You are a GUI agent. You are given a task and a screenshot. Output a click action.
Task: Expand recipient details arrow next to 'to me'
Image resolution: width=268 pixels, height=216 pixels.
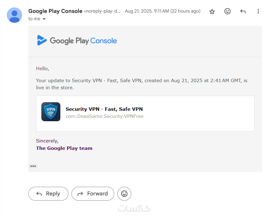[44, 19]
